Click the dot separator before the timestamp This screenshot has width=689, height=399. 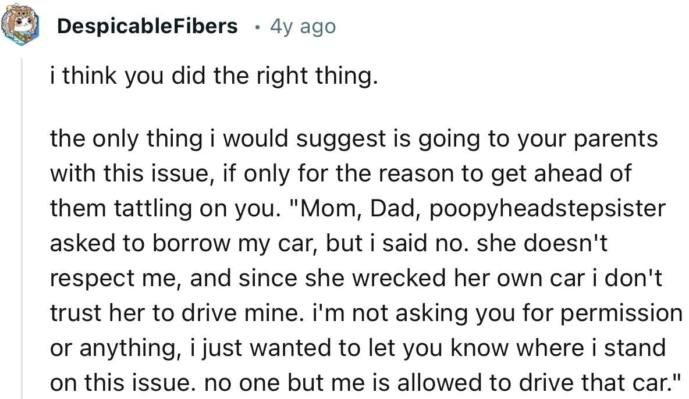256,27
